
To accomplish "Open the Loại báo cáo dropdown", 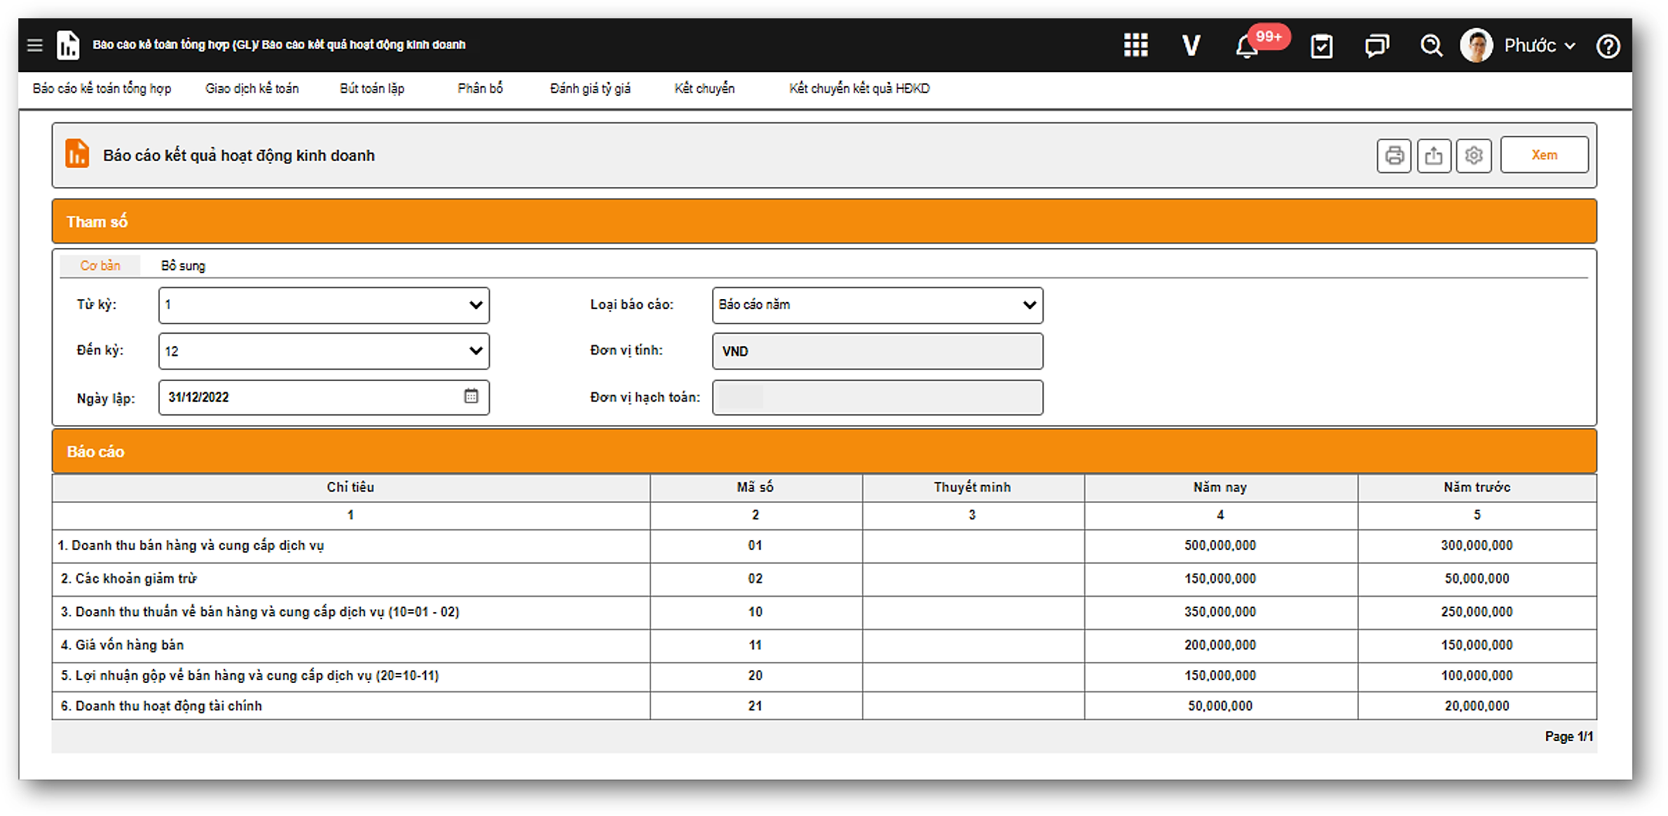I will (x=877, y=305).
